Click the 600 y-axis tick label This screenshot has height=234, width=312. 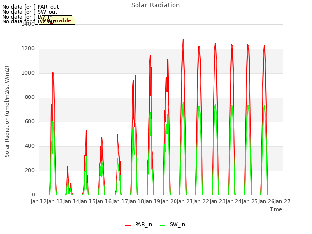[x=30, y=121]
